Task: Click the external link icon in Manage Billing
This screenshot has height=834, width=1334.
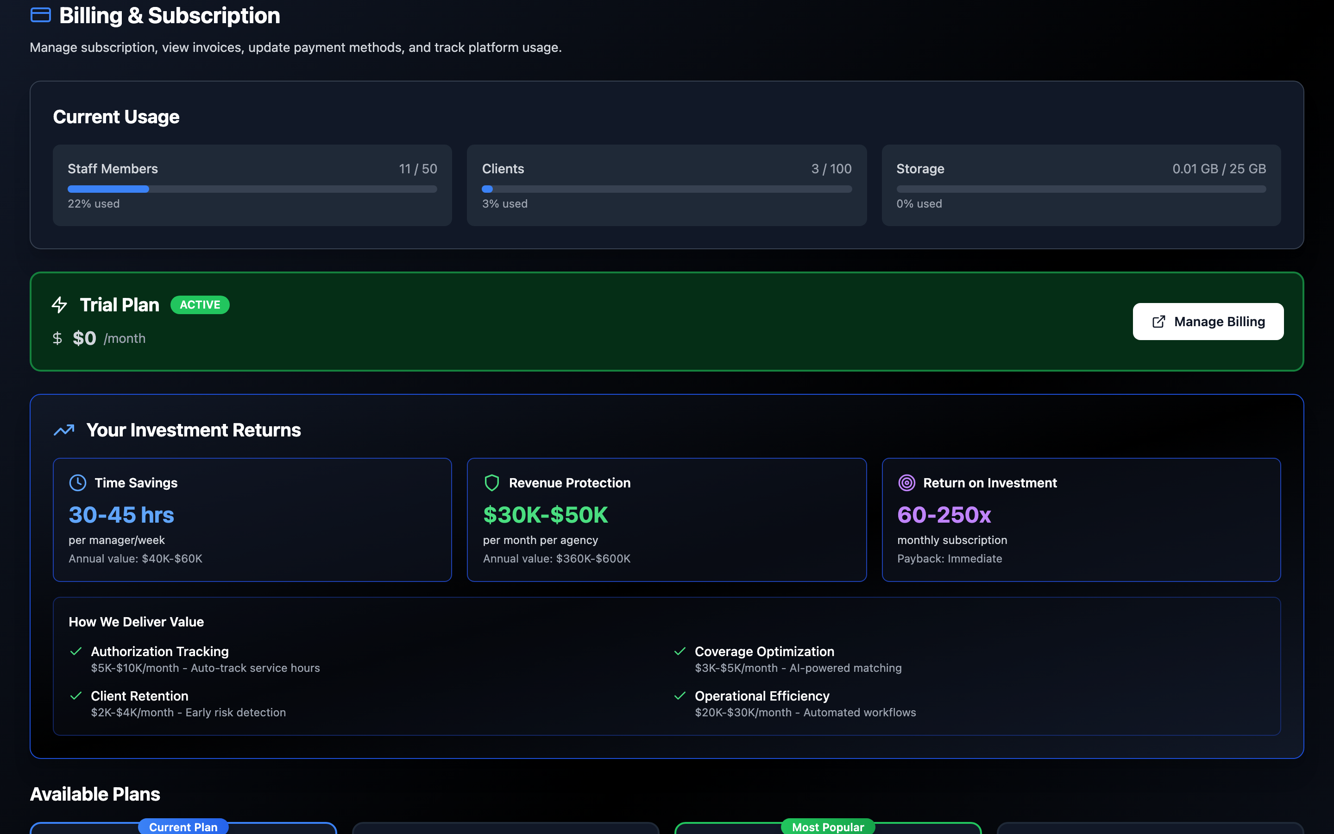Action: point(1159,322)
